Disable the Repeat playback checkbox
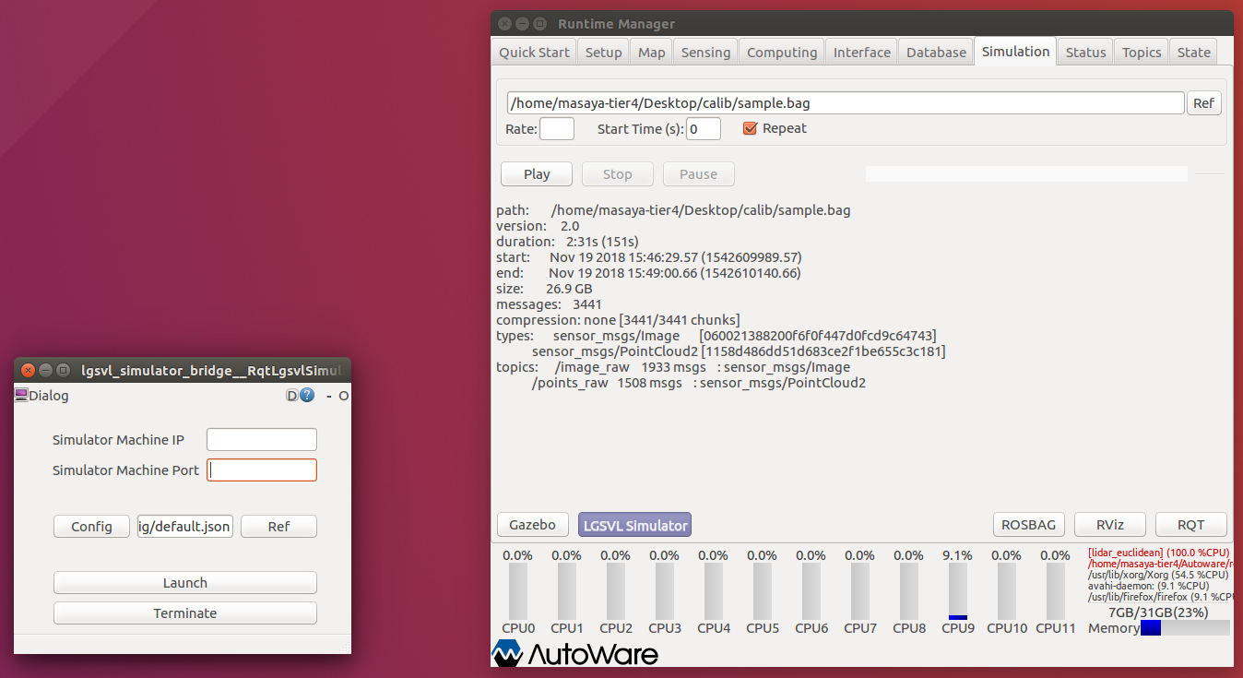1243x678 pixels. pyautogui.click(x=750, y=128)
